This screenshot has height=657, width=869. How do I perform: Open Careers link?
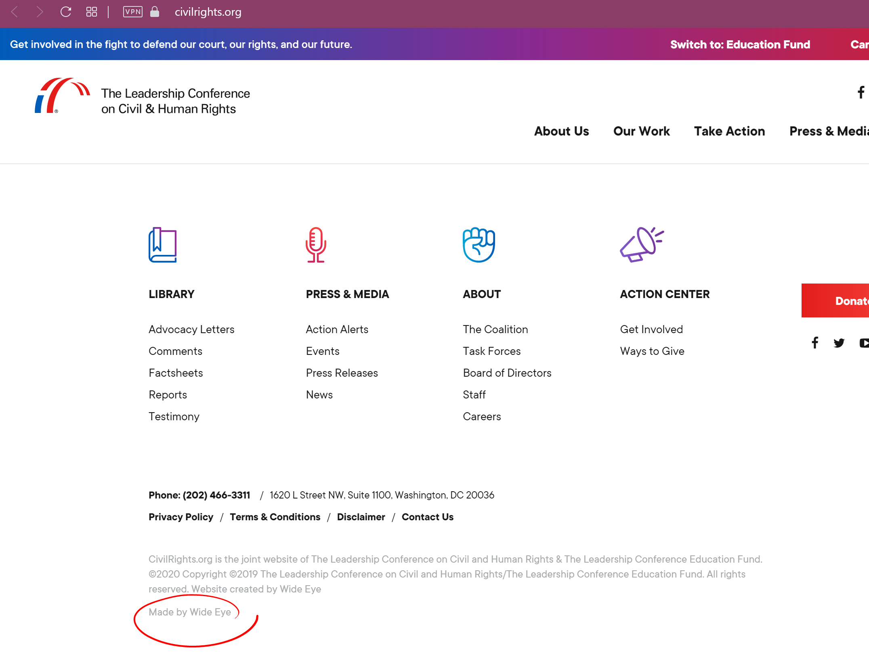point(482,416)
